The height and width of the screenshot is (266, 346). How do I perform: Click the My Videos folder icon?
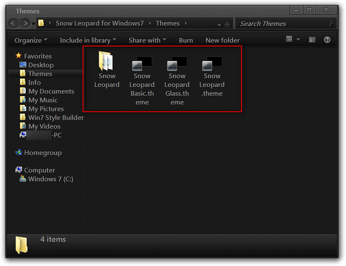point(23,126)
